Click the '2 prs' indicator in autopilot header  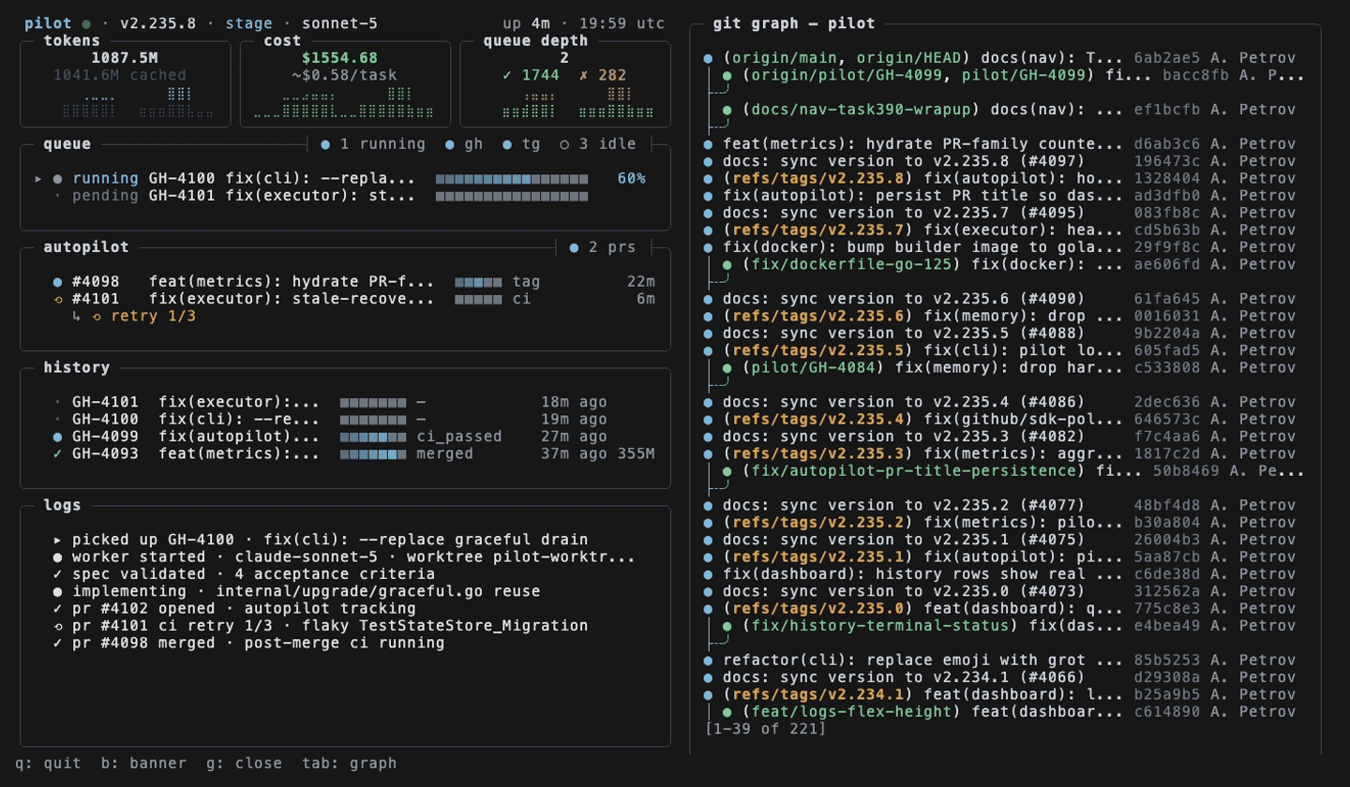pos(602,247)
